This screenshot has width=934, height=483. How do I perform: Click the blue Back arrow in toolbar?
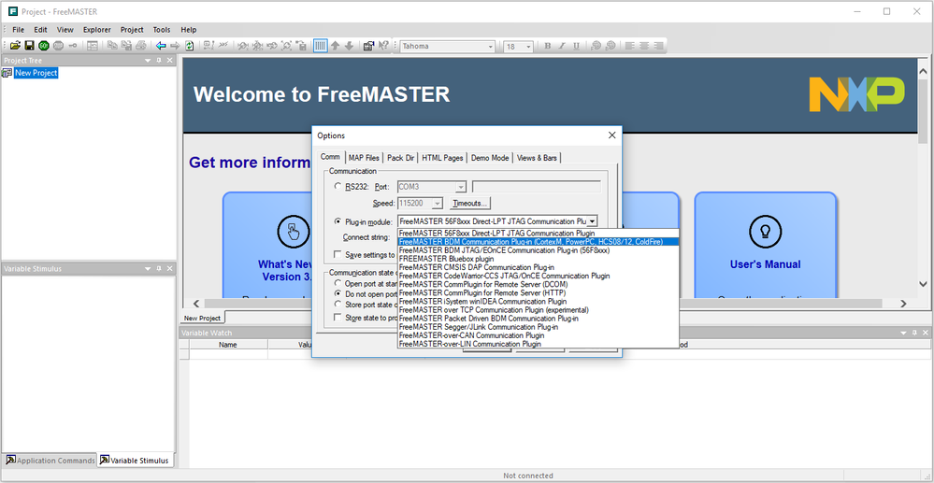click(x=161, y=46)
